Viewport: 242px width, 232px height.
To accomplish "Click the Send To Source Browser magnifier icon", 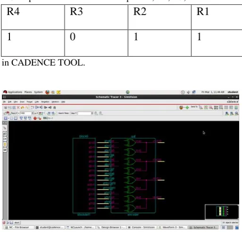I will click(211, 108).
